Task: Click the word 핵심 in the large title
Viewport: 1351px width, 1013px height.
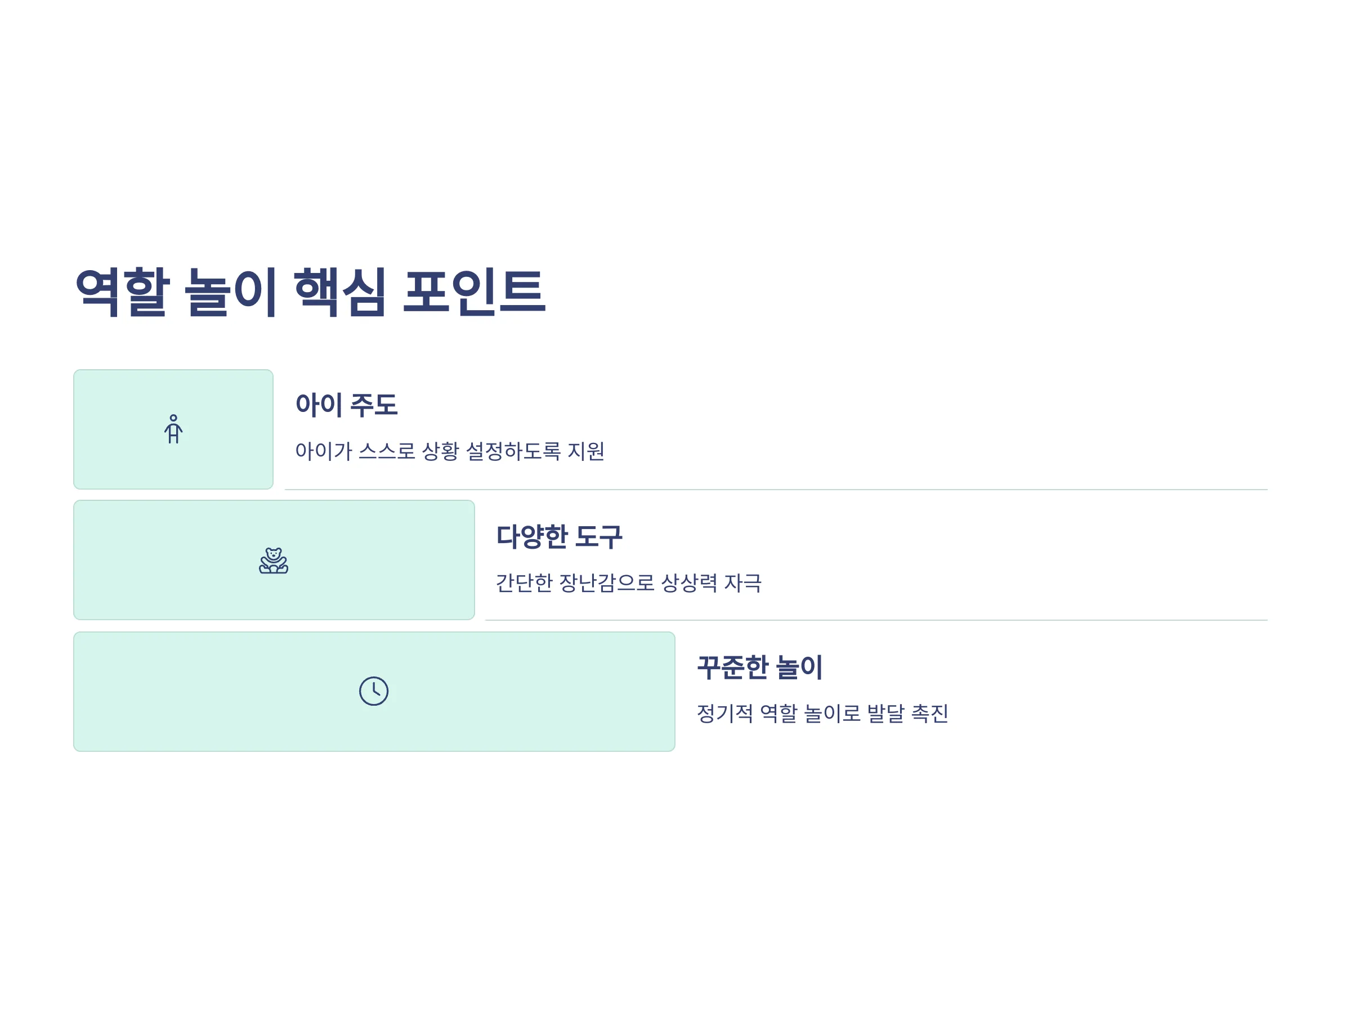Action: [x=339, y=292]
